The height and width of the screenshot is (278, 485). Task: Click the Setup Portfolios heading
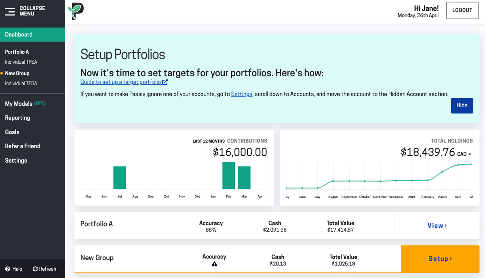(123, 54)
